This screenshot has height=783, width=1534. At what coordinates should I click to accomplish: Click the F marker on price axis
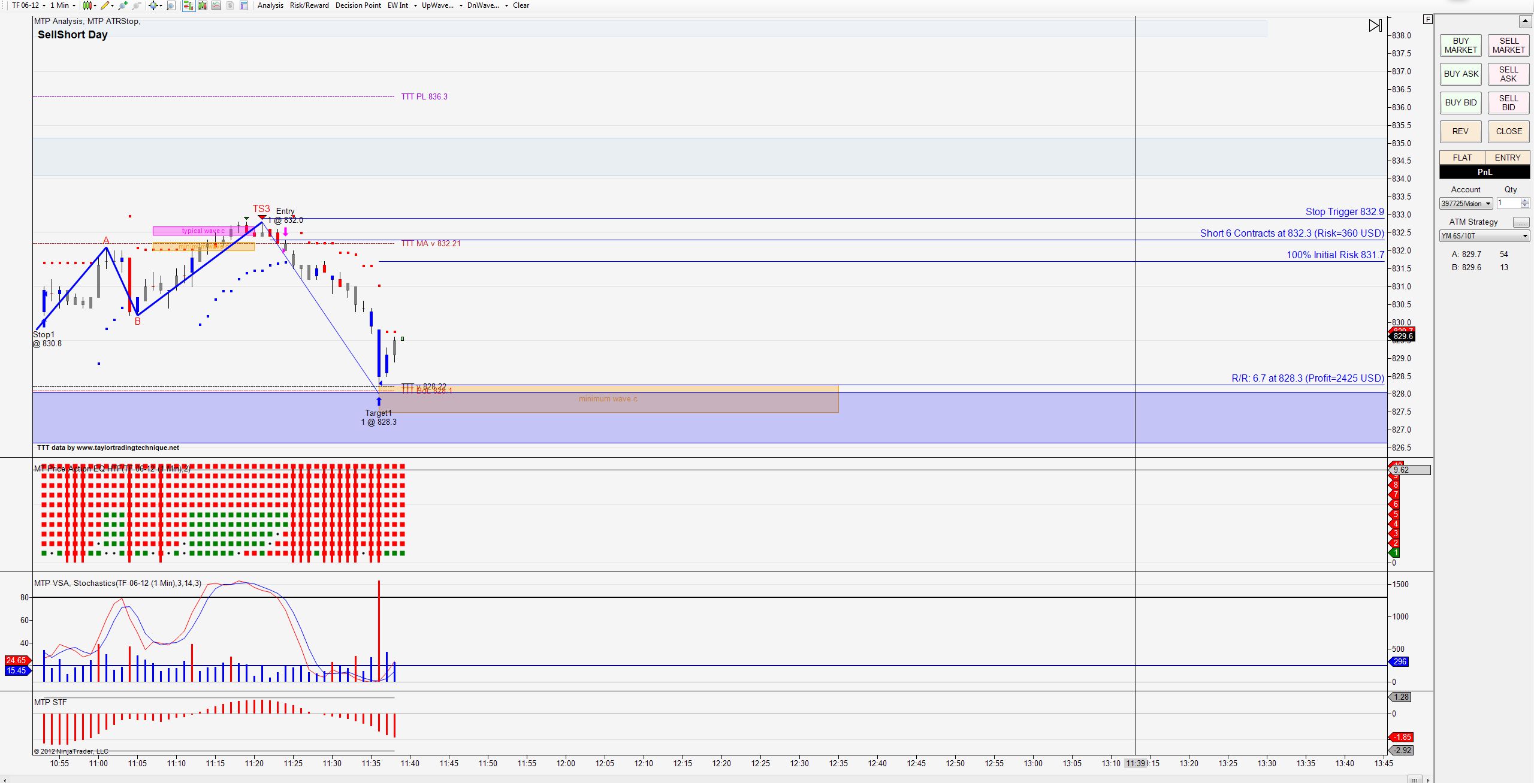click(x=1428, y=20)
